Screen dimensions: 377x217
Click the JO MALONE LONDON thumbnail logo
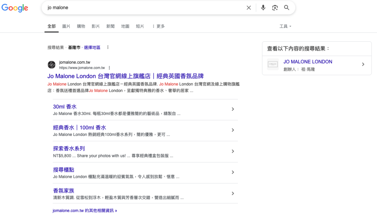[273, 64]
